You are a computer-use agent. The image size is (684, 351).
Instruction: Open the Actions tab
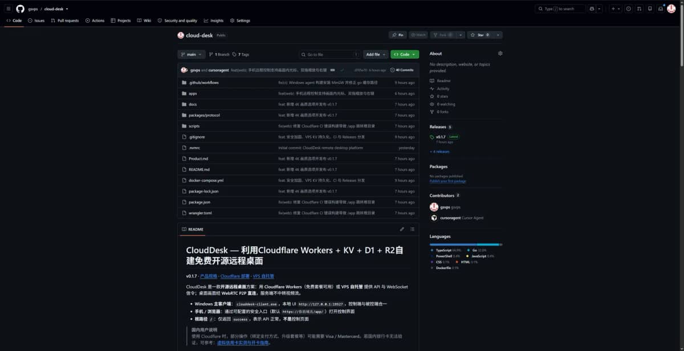pyautogui.click(x=95, y=21)
